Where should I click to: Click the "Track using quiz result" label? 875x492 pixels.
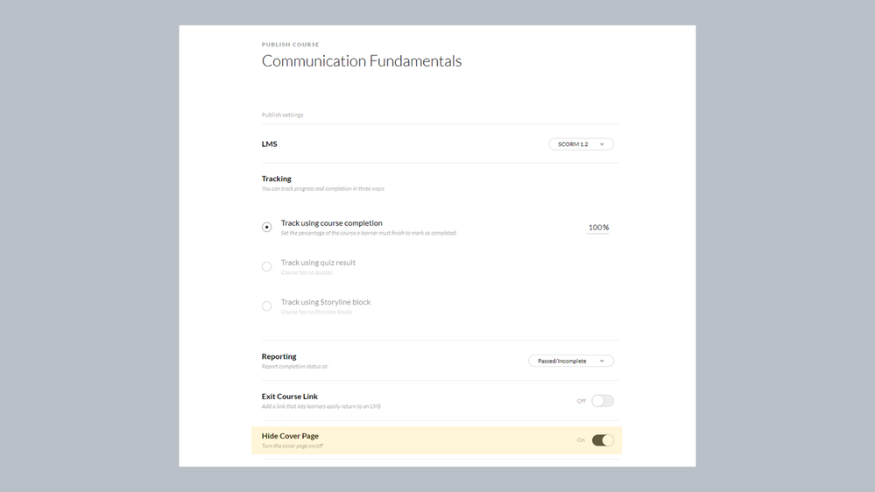(318, 263)
